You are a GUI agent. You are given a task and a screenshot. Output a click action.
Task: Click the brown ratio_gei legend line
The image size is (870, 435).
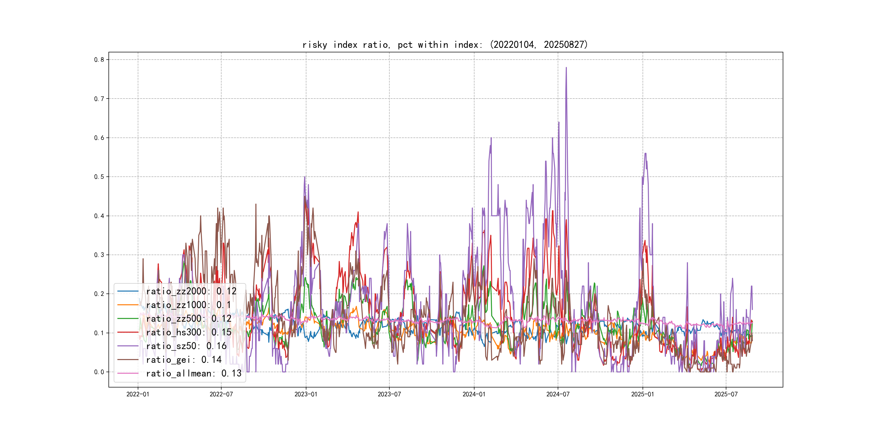point(128,360)
